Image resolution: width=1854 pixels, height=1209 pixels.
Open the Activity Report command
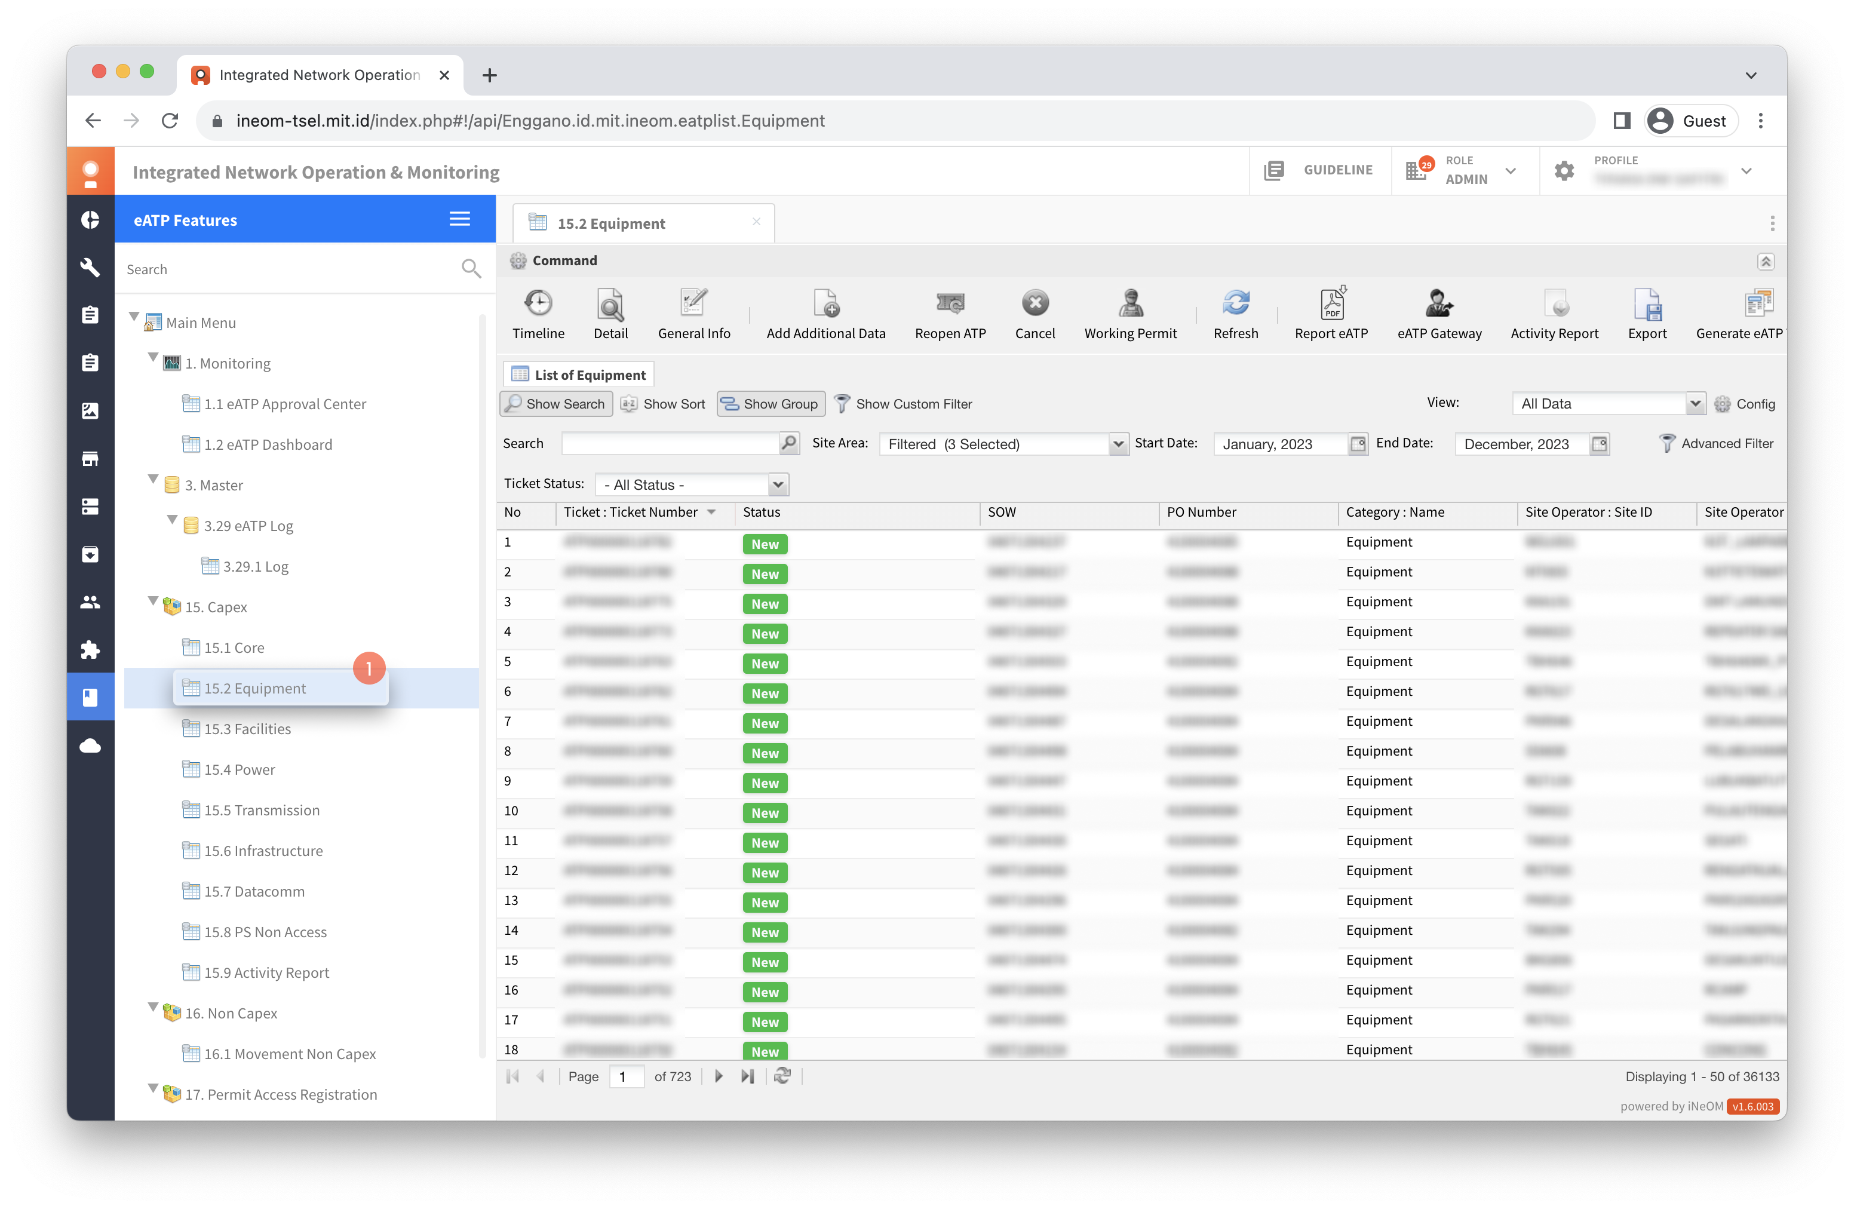(x=1554, y=314)
